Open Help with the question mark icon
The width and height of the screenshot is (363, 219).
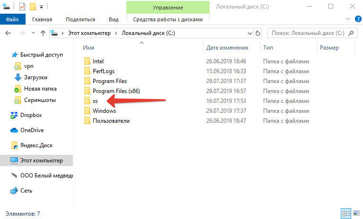358,19
